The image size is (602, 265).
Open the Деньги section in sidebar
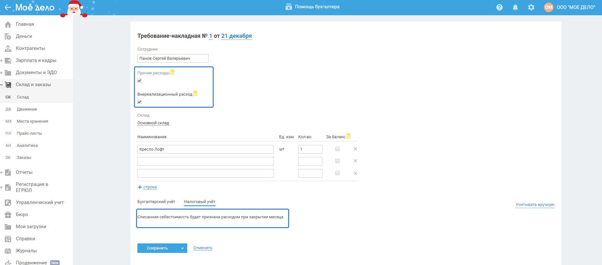[x=24, y=36]
